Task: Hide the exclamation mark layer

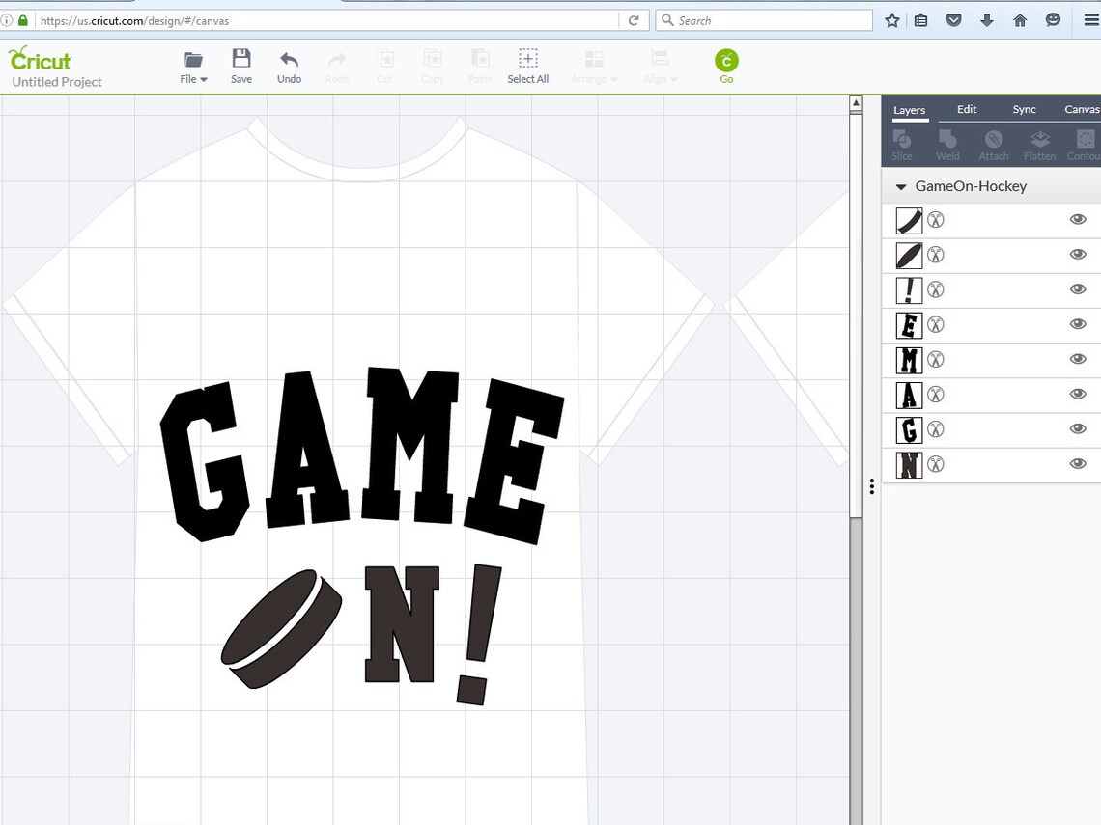Action: coord(1078,289)
